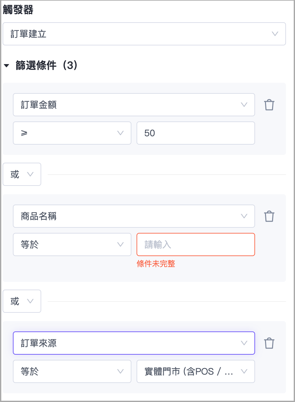Click the chevron on the ≥ operator selector
This screenshot has width=295, height=402.
(x=120, y=133)
